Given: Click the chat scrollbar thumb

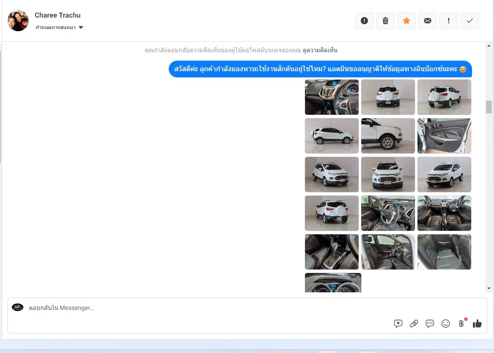Looking at the screenshot, I should pos(489,107).
